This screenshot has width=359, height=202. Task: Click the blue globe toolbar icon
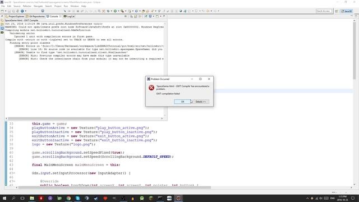point(22,11)
